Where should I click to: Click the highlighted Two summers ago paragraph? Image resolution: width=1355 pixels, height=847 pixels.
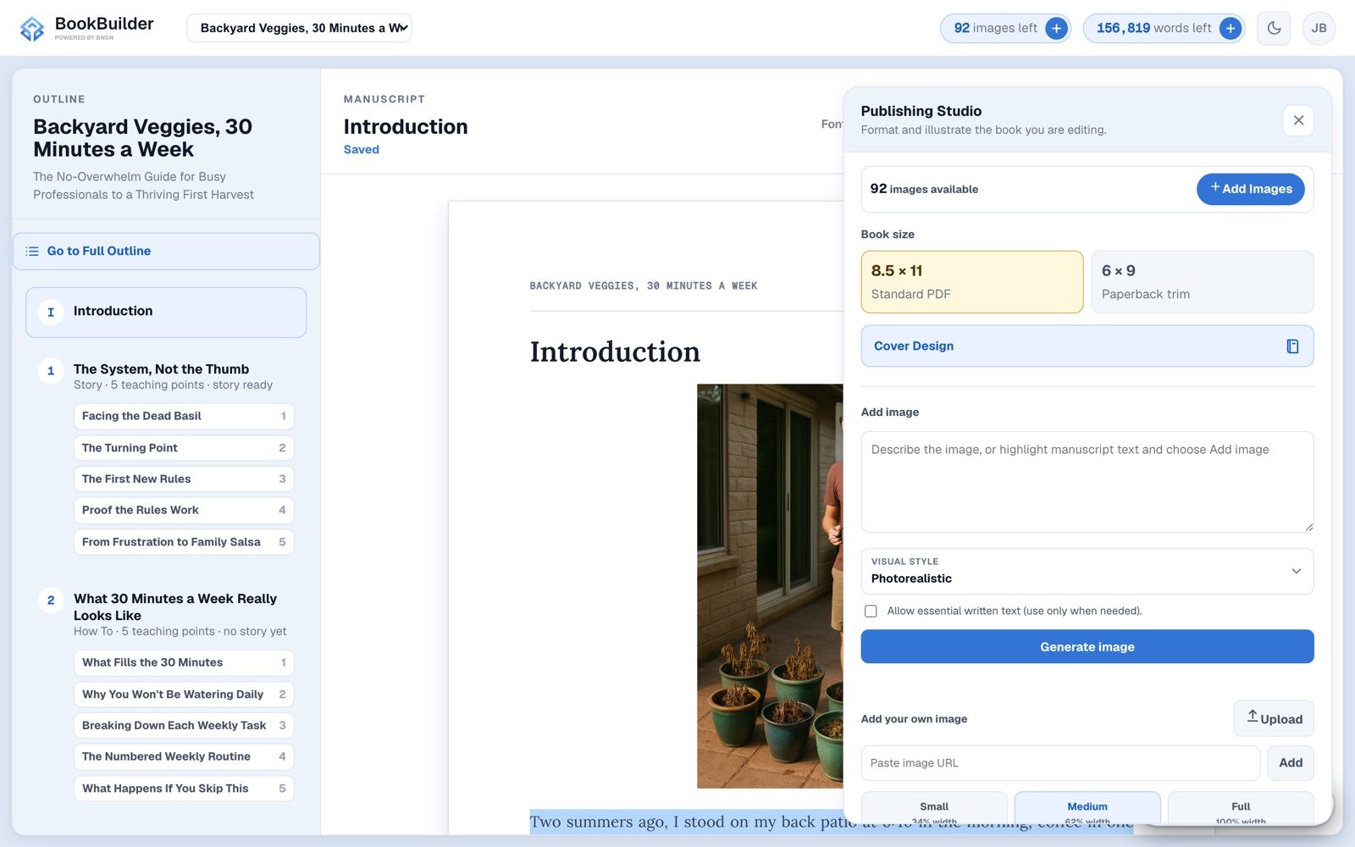tap(686, 822)
